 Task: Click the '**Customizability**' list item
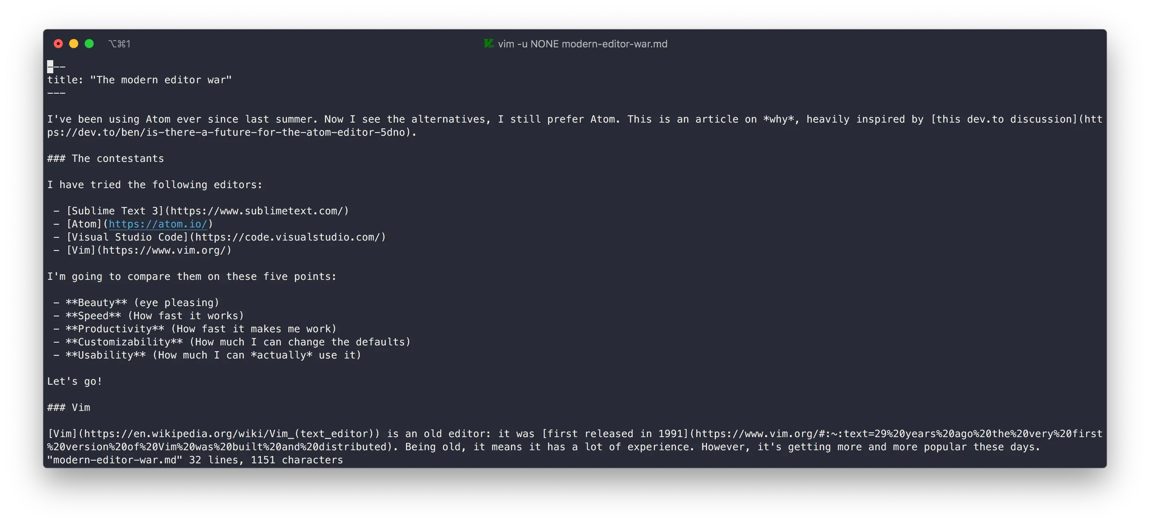(x=232, y=342)
